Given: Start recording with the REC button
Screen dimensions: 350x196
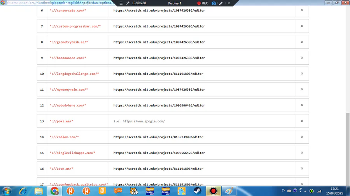Looking at the screenshot, I should pos(203,3).
